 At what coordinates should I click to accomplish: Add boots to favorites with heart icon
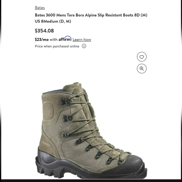[142, 57]
